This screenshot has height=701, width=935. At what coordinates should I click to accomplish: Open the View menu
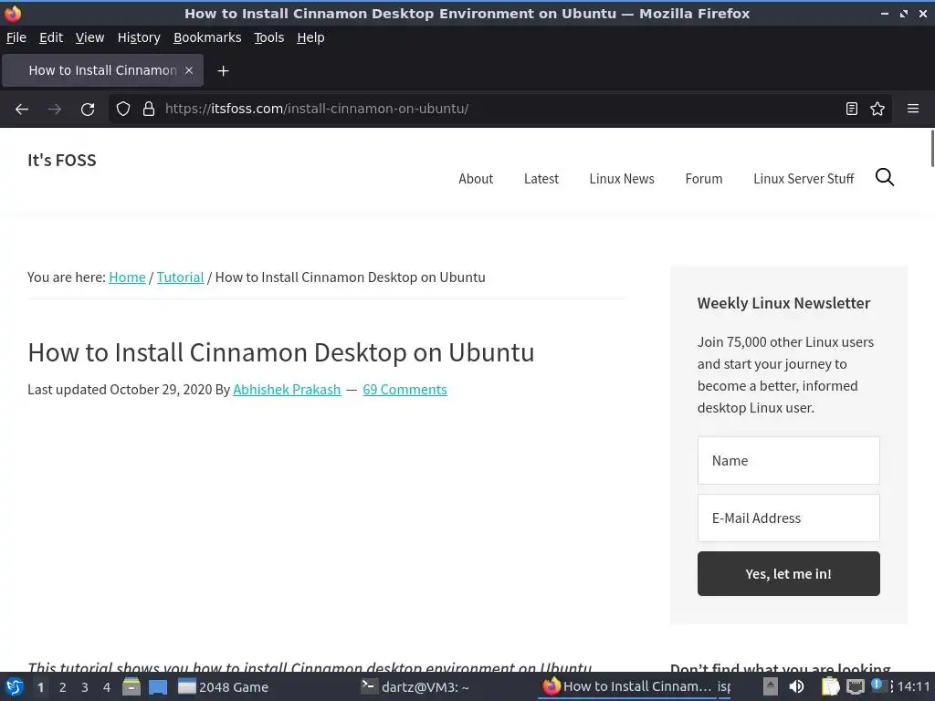point(89,37)
